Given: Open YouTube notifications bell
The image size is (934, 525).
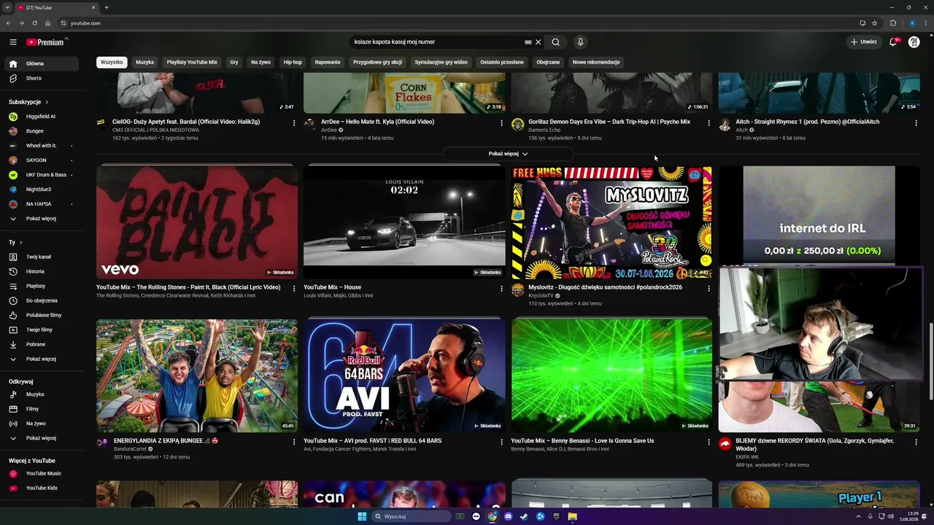Looking at the screenshot, I should tap(893, 42).
